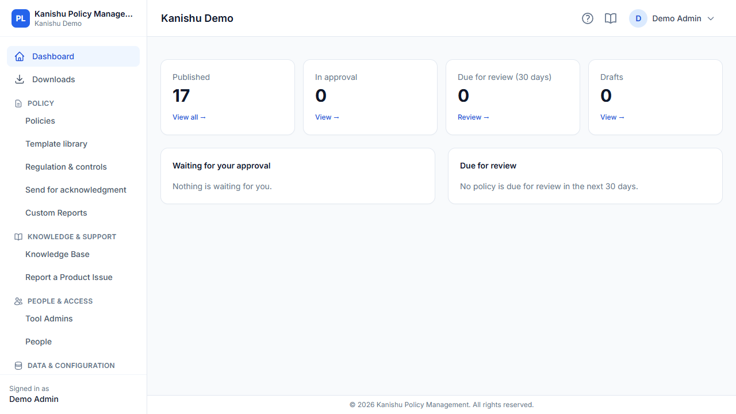
Task: Click the copyright footer text
Action: [x=442, y=405]
